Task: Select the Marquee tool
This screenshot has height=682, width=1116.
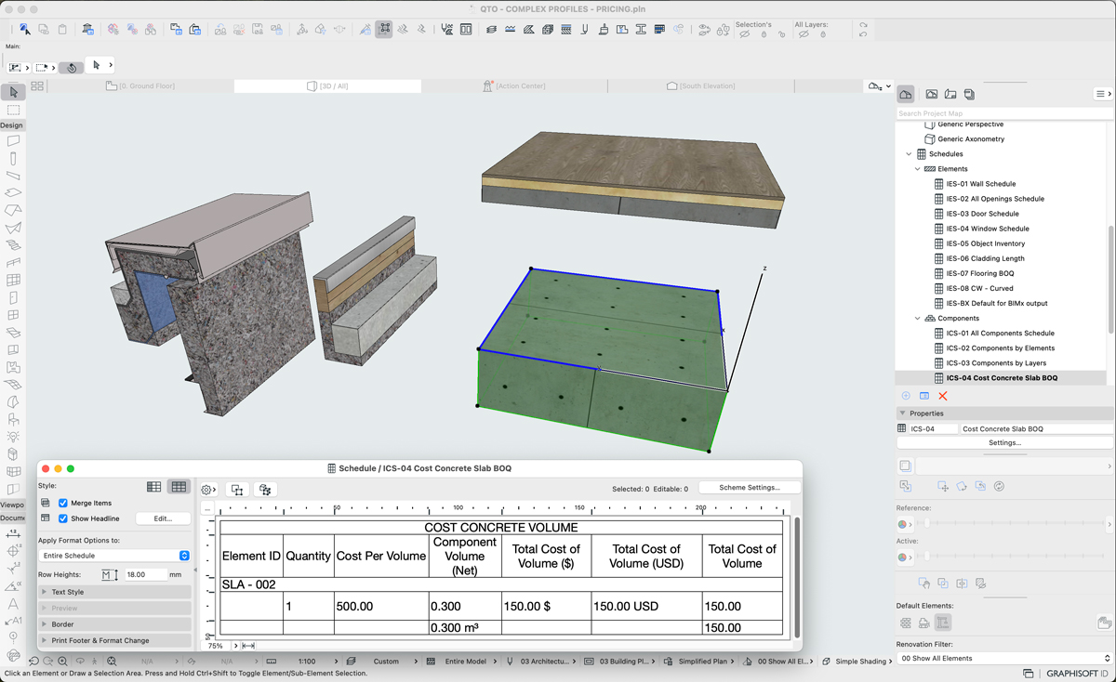Action: coord(13,111)
